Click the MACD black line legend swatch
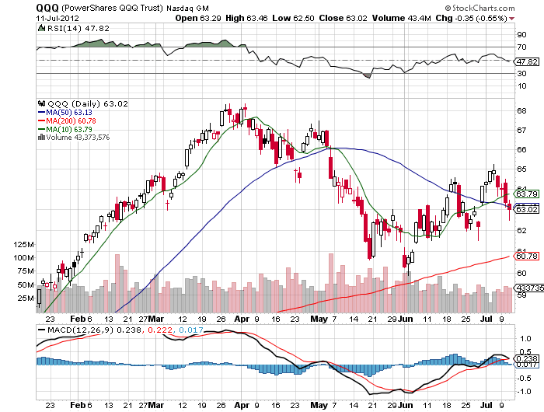The width and height of the screenshot is (544, 412). click(x=41, y=330)
